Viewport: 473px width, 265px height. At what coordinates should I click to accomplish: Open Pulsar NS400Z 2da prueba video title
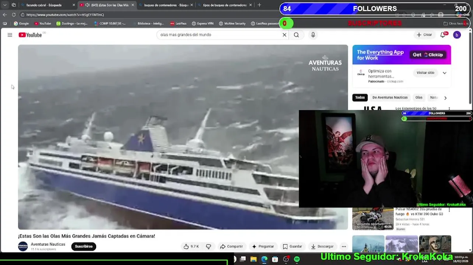419,212
